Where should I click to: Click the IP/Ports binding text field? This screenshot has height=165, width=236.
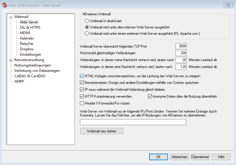[133, 122]
